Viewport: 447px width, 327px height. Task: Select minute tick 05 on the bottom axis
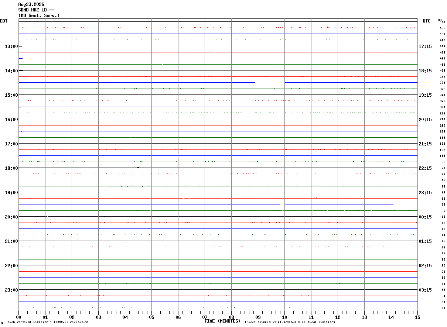point(151,317)
